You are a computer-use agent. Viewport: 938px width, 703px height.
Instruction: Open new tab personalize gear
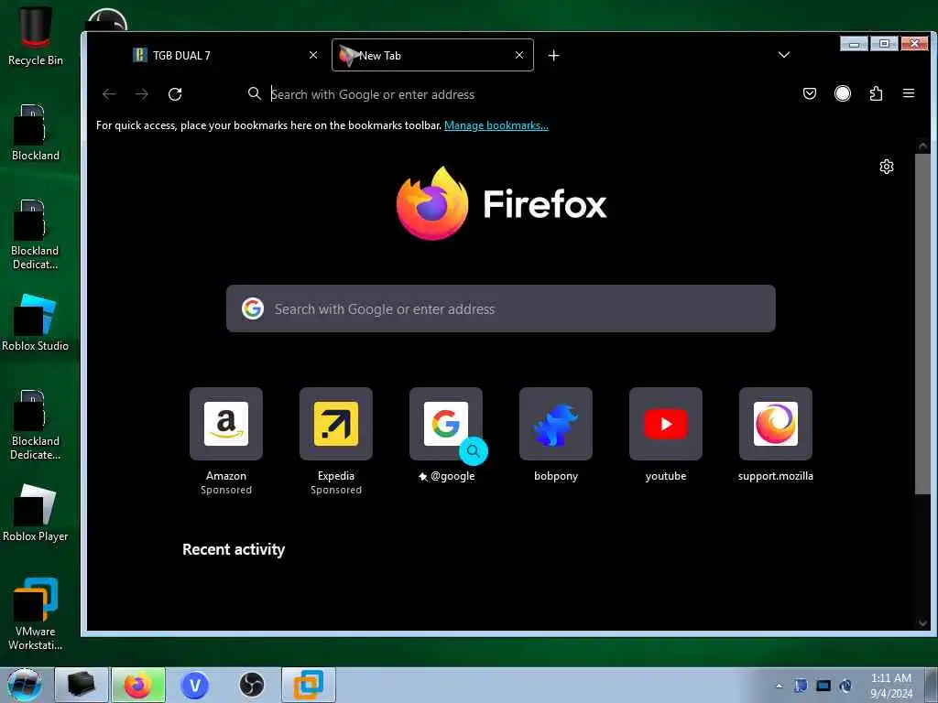pos(887,167)
